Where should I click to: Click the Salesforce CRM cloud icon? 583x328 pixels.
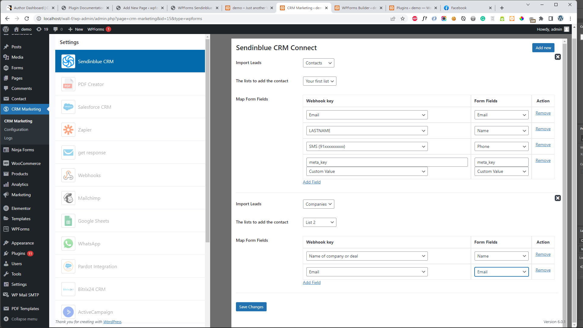click(x=68, y=107)
